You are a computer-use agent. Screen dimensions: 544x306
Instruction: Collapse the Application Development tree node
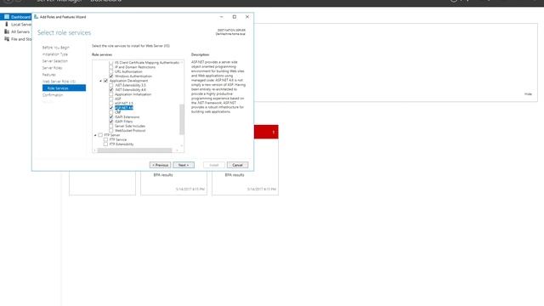click(100, 81)
